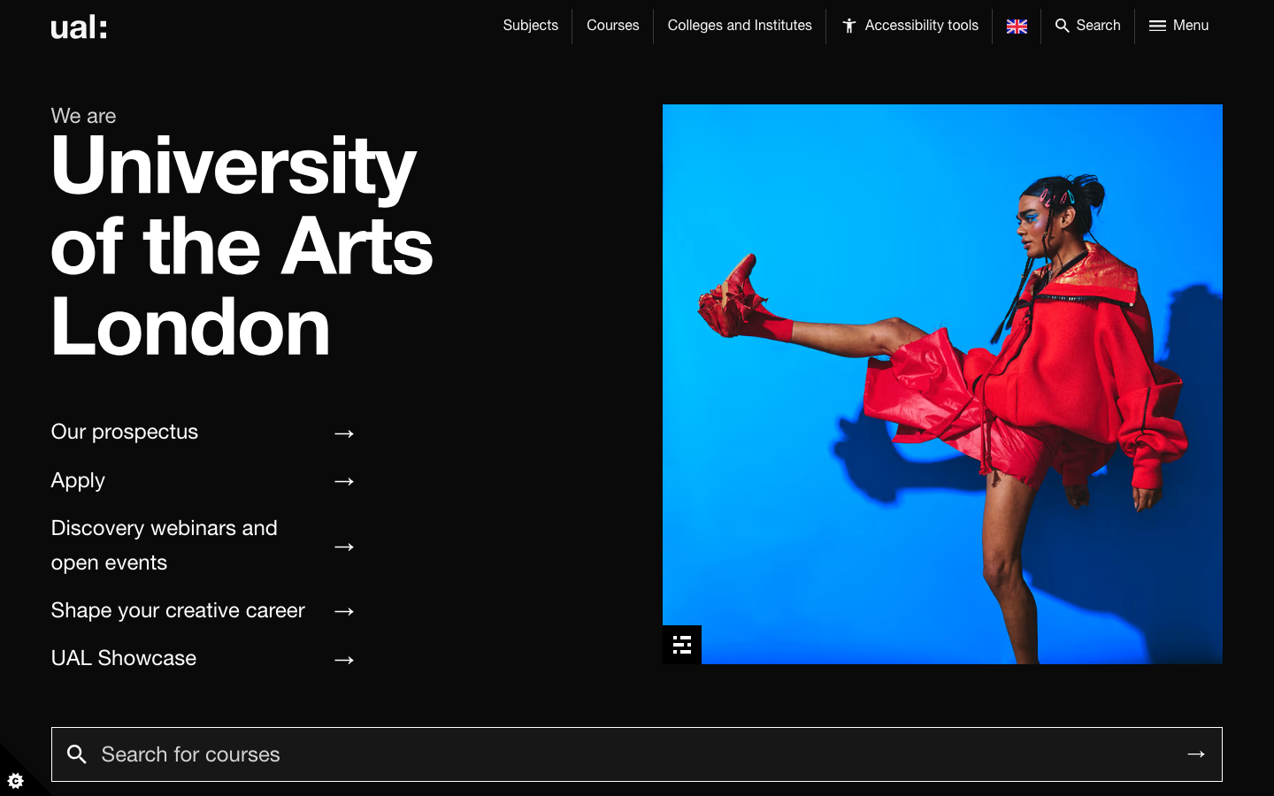Click the arrow beside UAL Showcase
Viewport: 1274px width, 796px height.
pyautogui.click(x=344, y=660)
